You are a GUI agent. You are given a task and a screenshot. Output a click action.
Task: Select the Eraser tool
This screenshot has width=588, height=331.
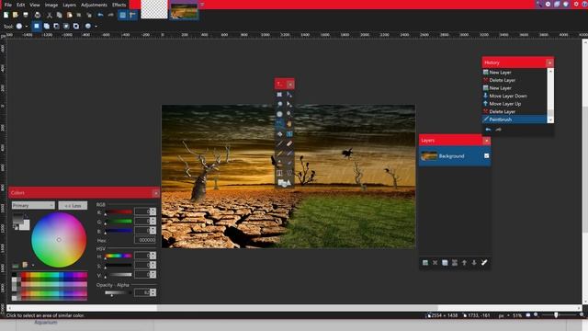pyautogui.click(x=289, y=143)
